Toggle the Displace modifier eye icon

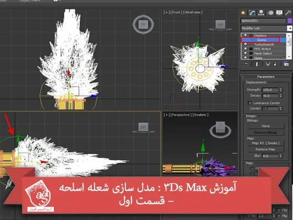(246, 35)
